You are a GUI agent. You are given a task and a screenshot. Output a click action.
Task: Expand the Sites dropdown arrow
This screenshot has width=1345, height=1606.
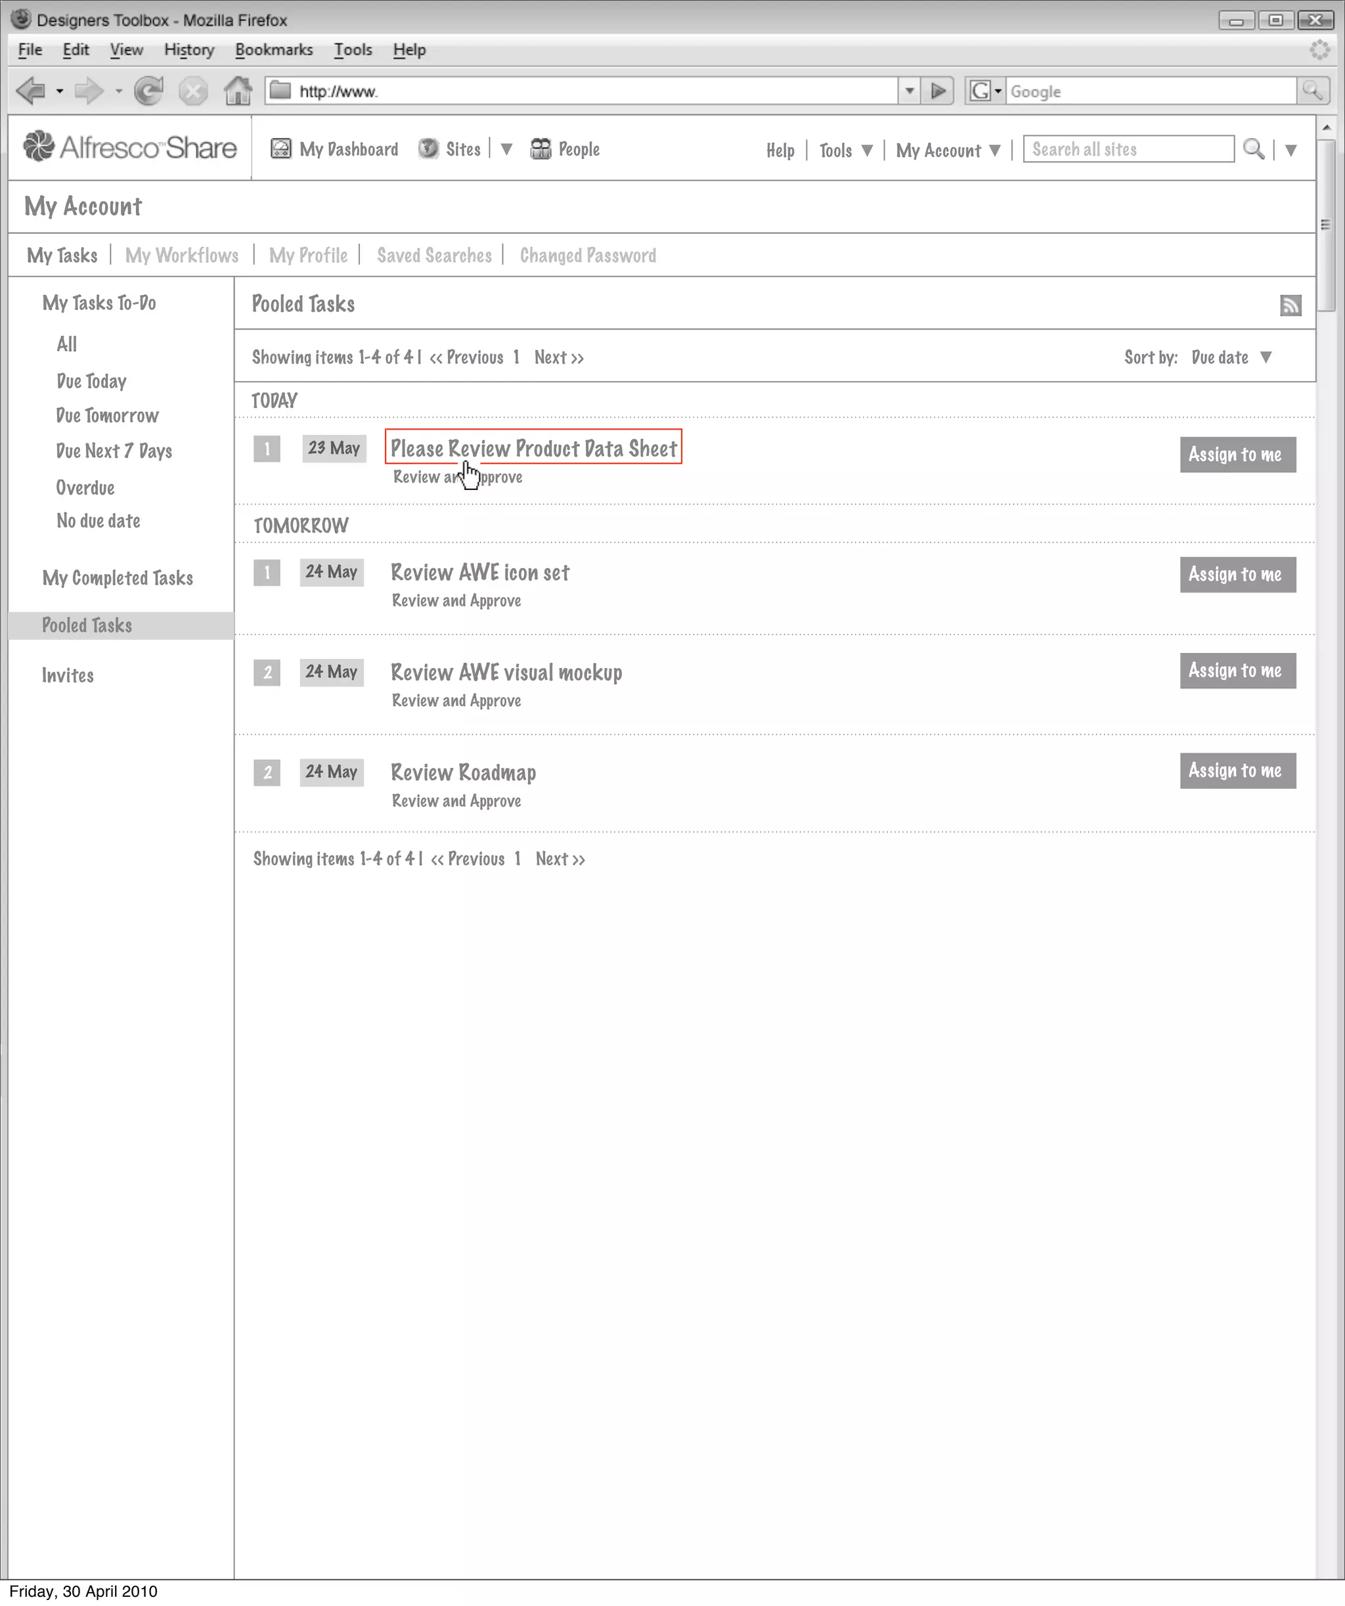pyautogui.click(x=506, y=150)
